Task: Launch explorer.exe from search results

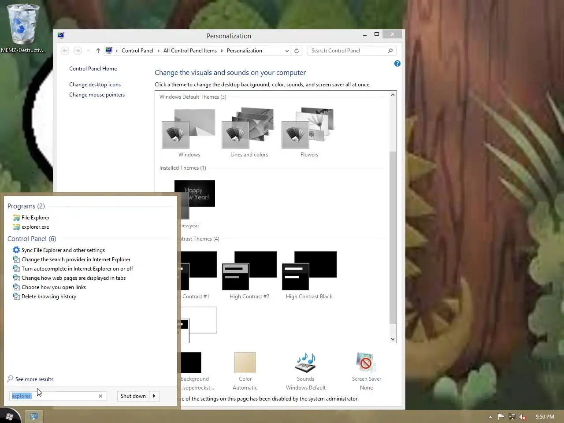Action: click(x=31, y=227)
